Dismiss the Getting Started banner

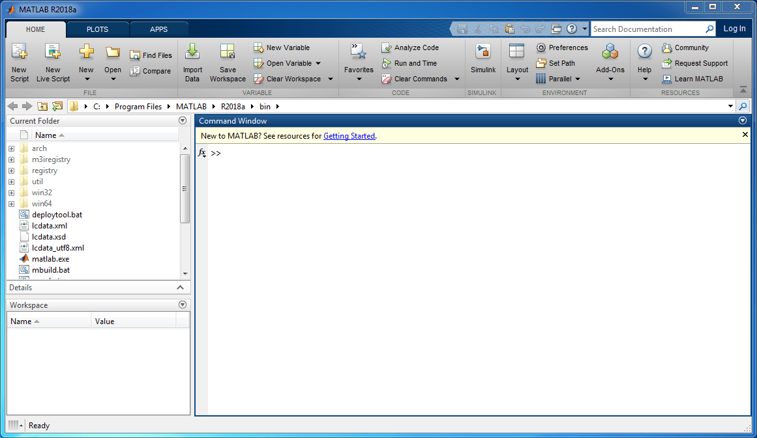coord(745,135)
